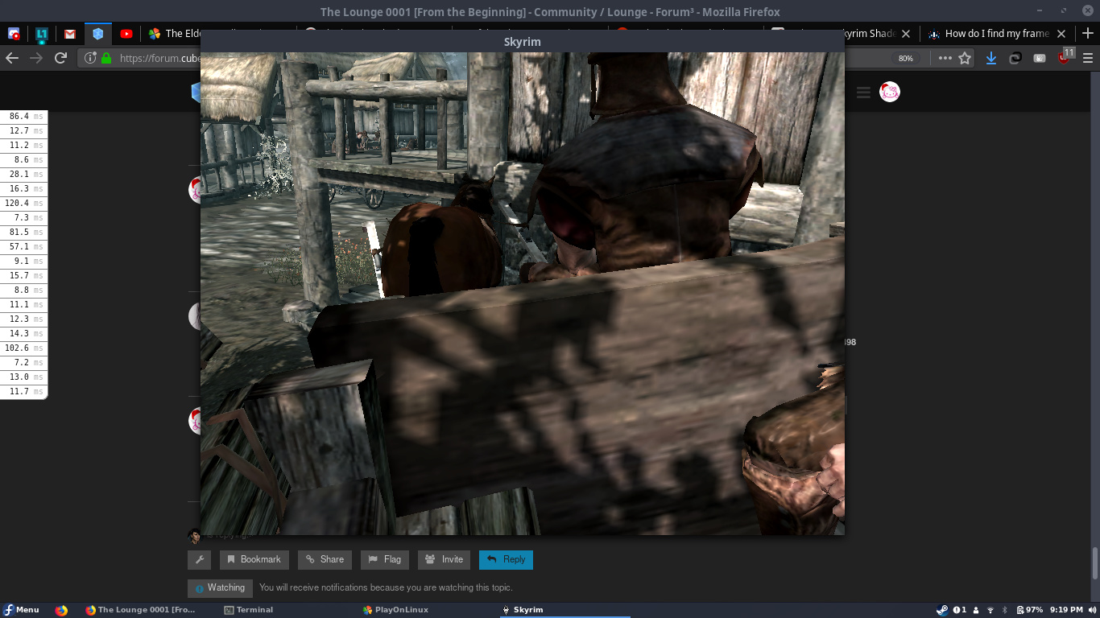Open the user avatar menu in forum header

coord(889,92)
